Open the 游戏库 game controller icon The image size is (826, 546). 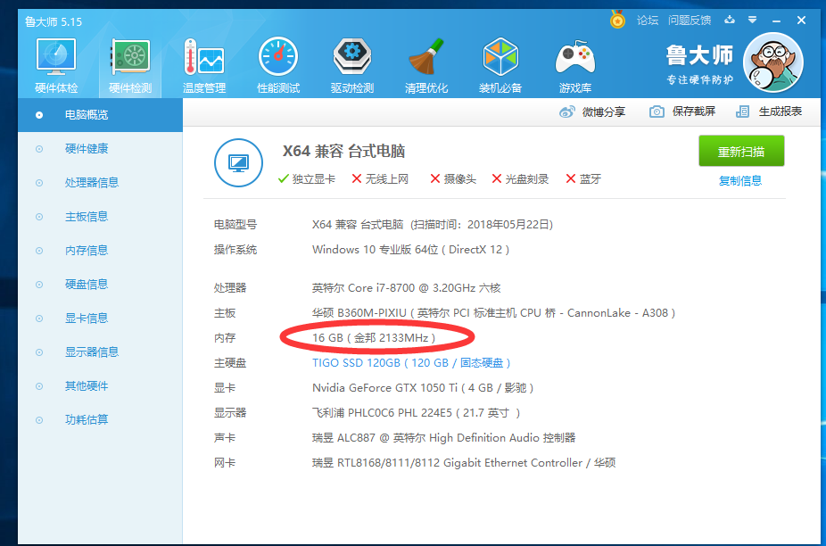pos(574,66)
